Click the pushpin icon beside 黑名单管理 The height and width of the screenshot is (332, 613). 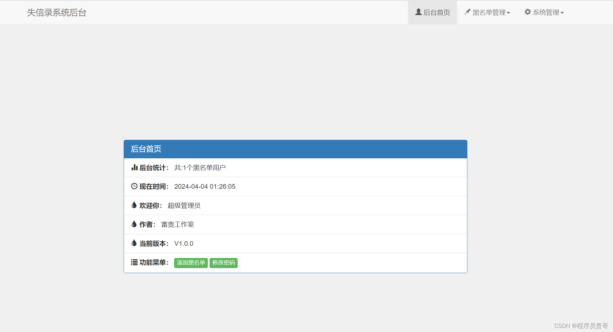[x=467, y=12]
